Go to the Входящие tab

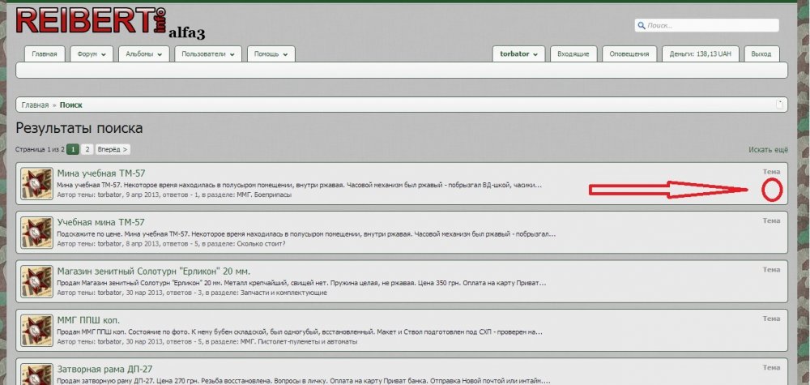[x=574, y=54]
